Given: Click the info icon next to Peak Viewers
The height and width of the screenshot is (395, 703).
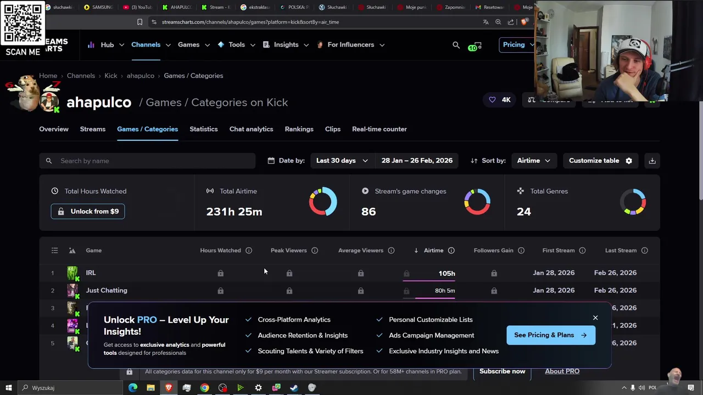Looking at the screenshot, I should click(x=315, y=251).
